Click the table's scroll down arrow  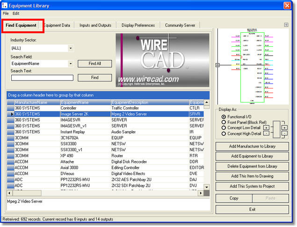click(207, 187)
